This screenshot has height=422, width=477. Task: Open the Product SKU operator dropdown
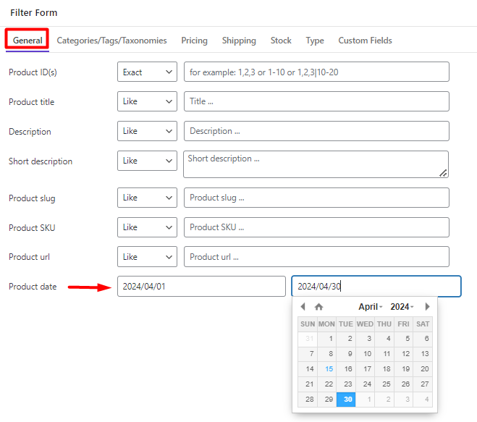point(147,227)
